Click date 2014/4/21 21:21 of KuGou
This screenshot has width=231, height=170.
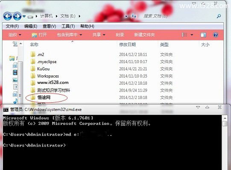133,69
